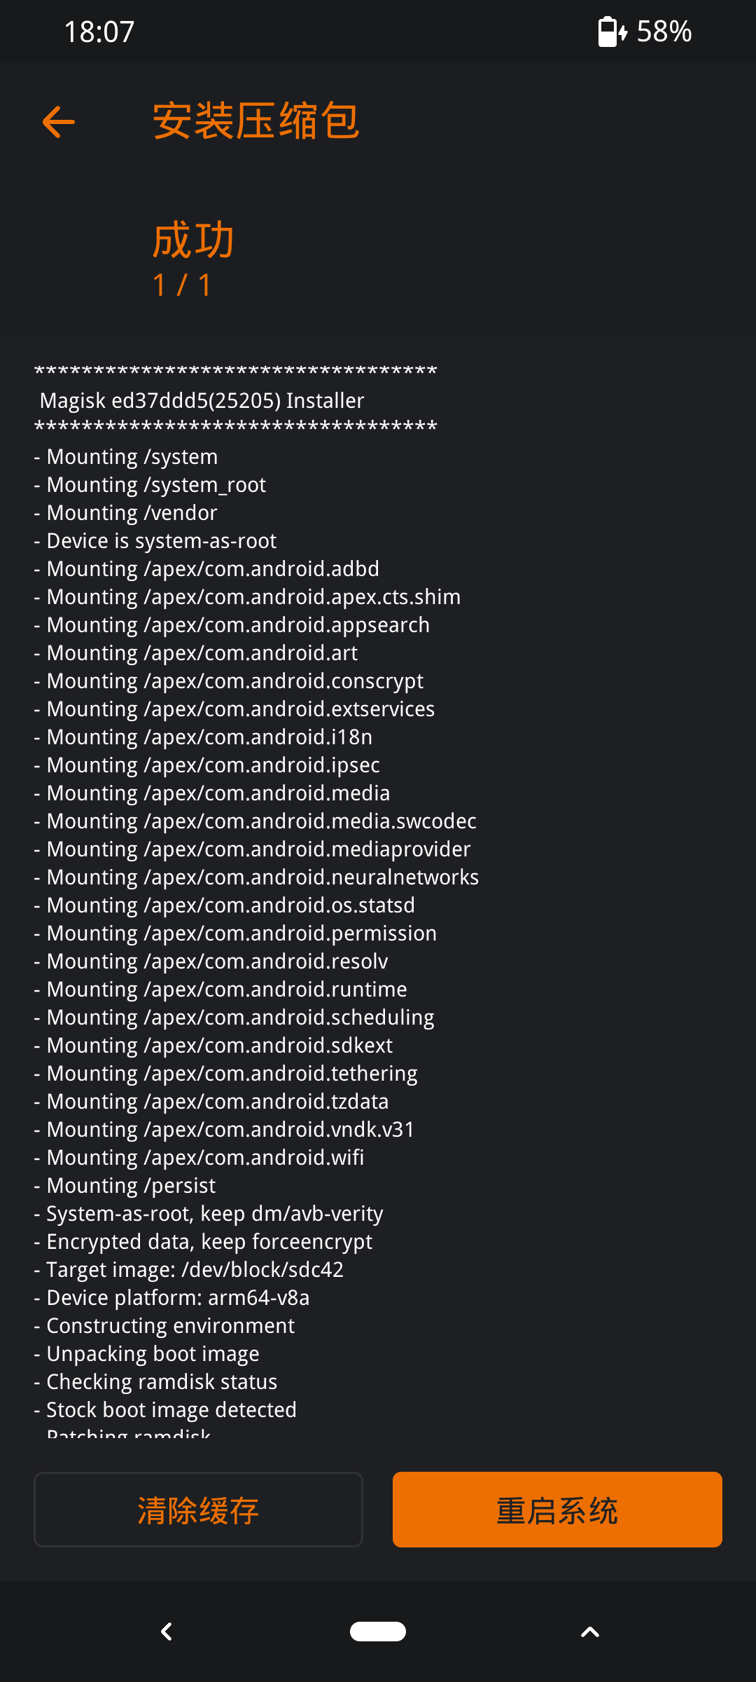Click the Device platform arm64-v8a line

[171, 1297]
